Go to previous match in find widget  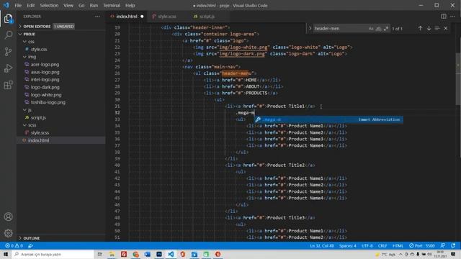click(x=420, y=29)
